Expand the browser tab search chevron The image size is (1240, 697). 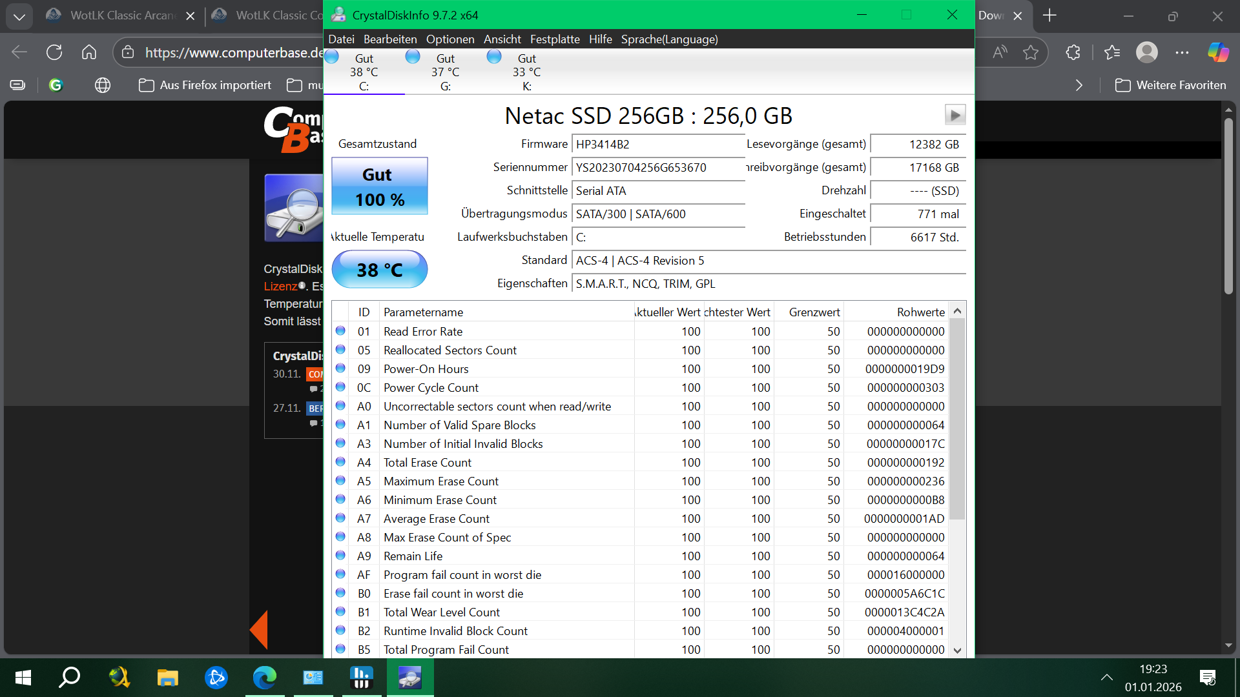[19, 16]
